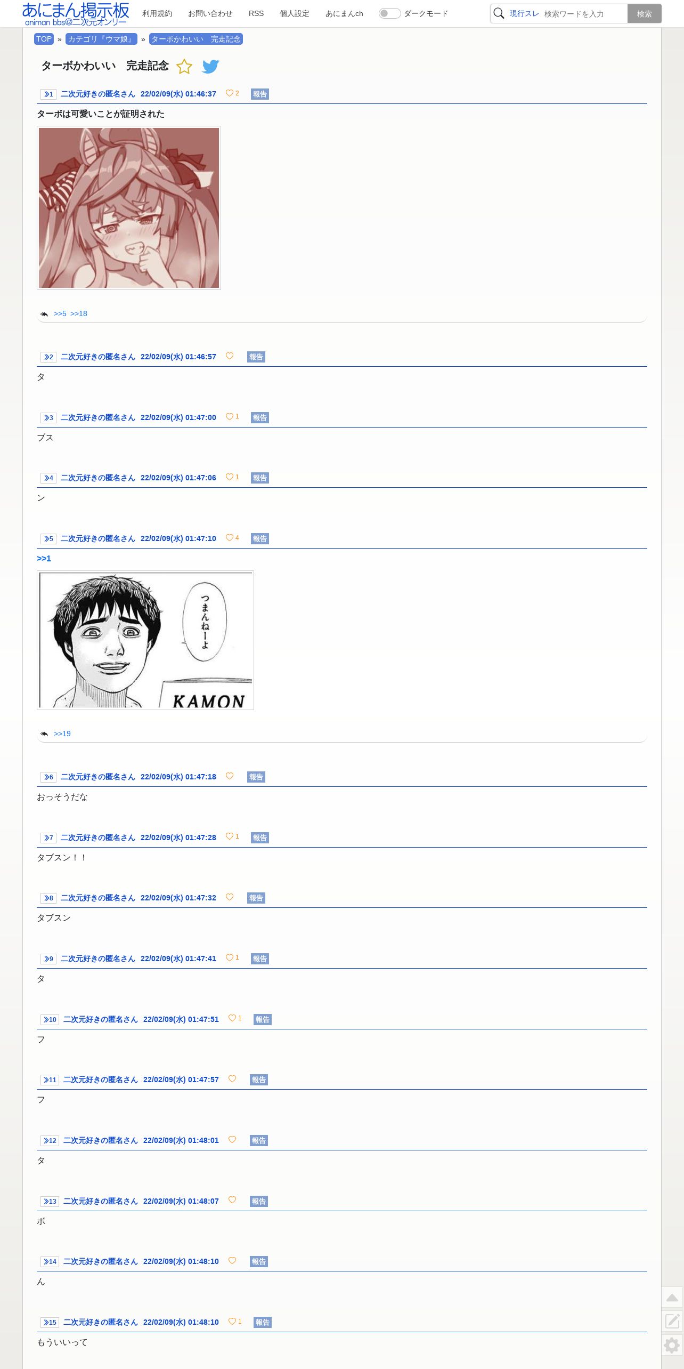
Task: Like post 1 with its heart icon
Action: coord(230,93)
